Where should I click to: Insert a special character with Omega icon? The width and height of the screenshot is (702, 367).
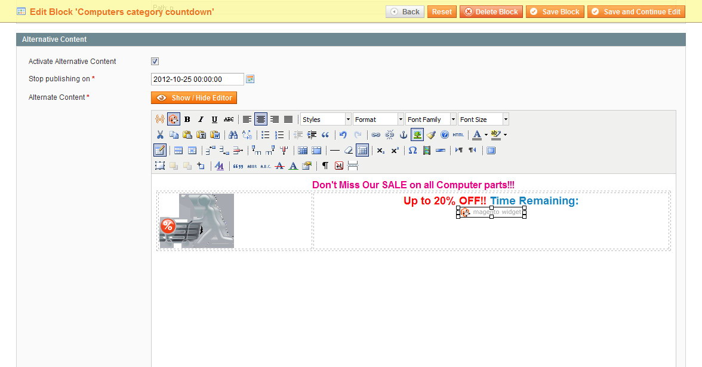(x=412, y=151)
